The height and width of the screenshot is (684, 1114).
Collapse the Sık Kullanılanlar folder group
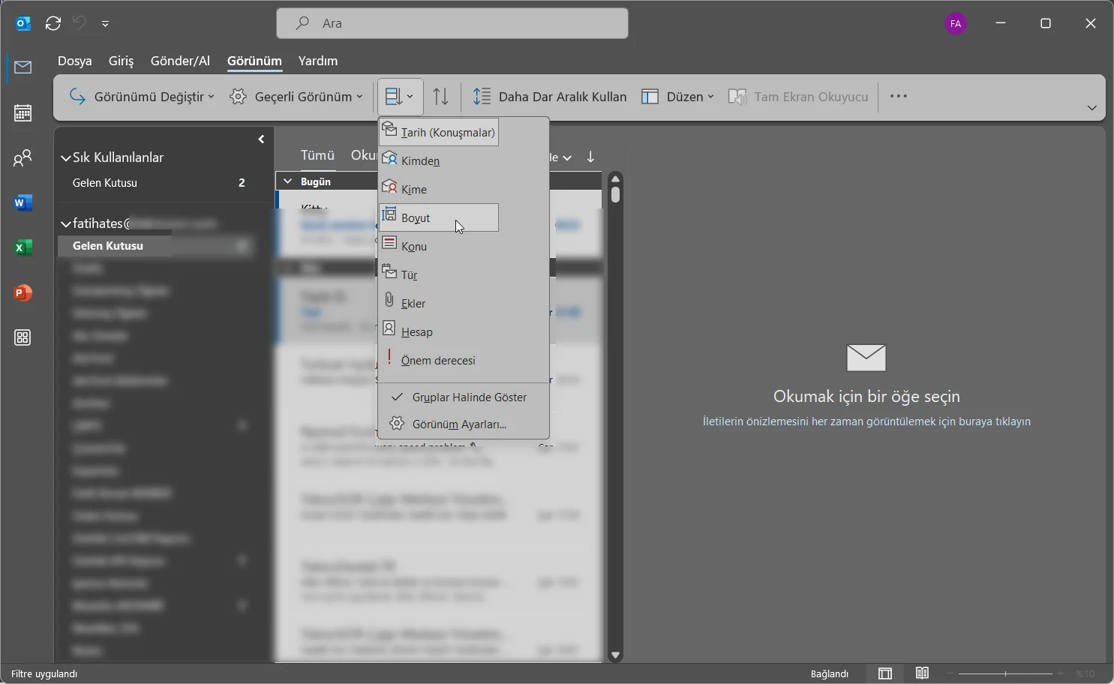click(66, 158)
